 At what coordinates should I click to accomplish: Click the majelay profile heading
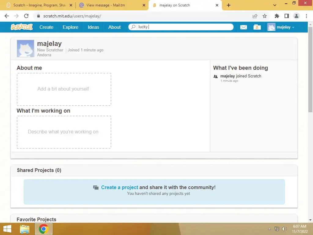tap(49, 43)
